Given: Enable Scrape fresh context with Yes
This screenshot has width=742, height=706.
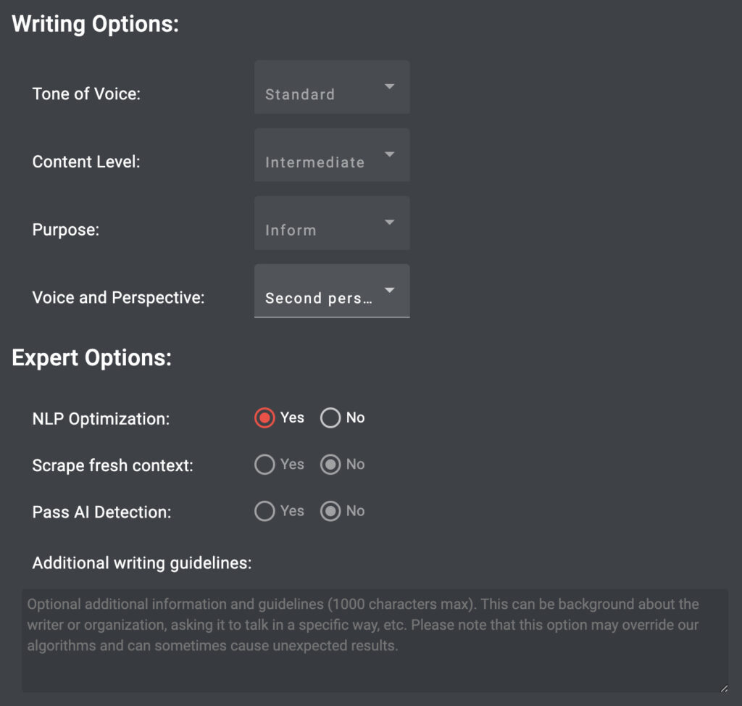Looking at the screenshot, I should coord(264,465).
